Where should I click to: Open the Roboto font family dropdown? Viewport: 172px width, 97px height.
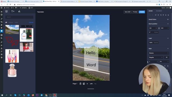coord(159,53)
